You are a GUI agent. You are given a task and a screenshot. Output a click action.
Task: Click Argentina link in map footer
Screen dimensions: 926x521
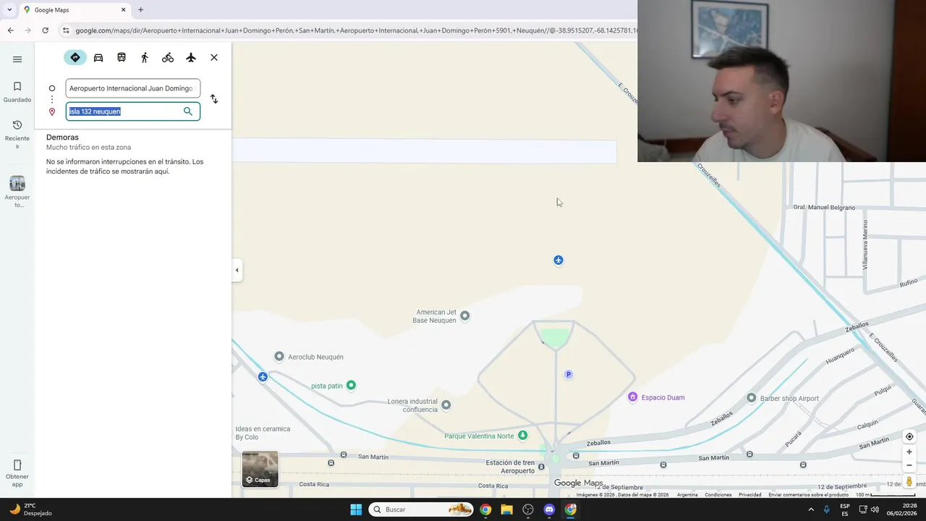[x=687, y=495]
